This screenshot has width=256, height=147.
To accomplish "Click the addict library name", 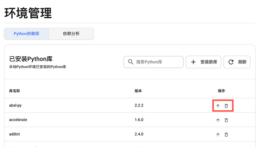I will point(14,134).
